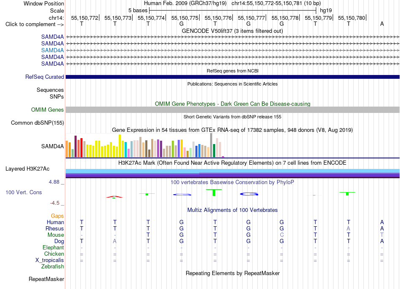Image resolution: width=400 pixels, height=289 pixels.
Task: Select the "Elephant" alignment species label
Action: (53, 248)
